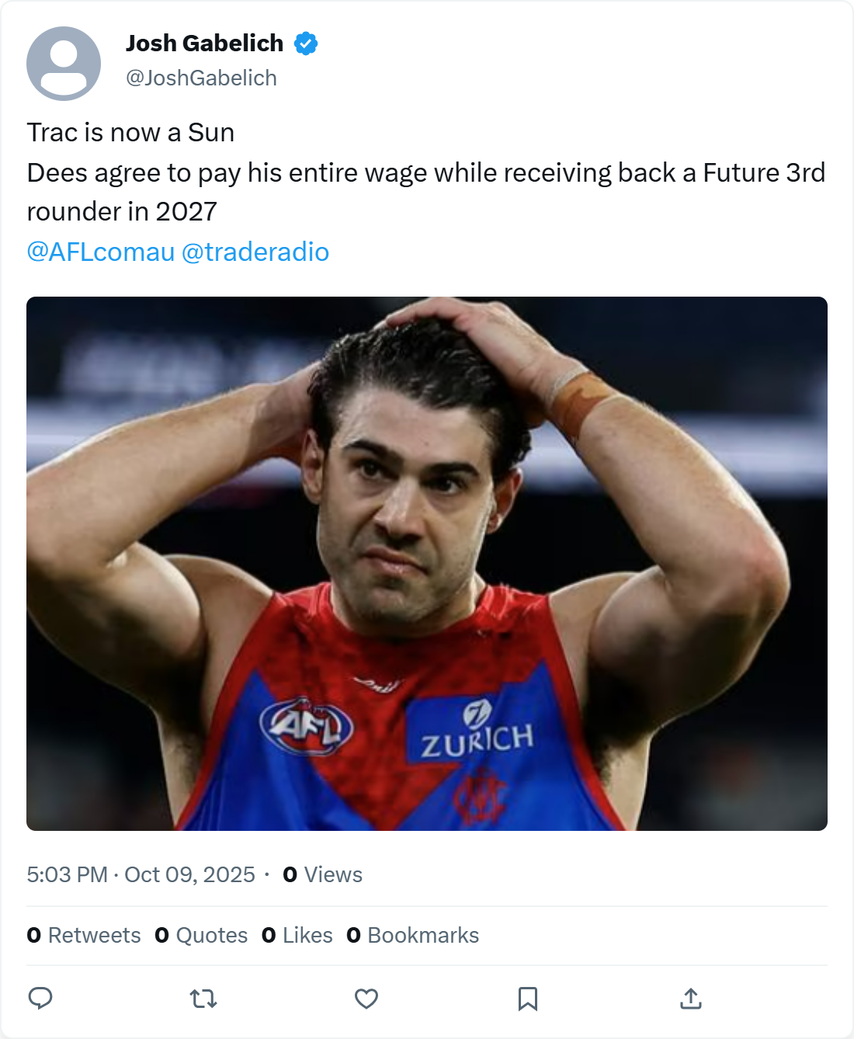Click the blue verified checkmark badge
Viewport: 854px width, 1039px height.
pos(306,43)
